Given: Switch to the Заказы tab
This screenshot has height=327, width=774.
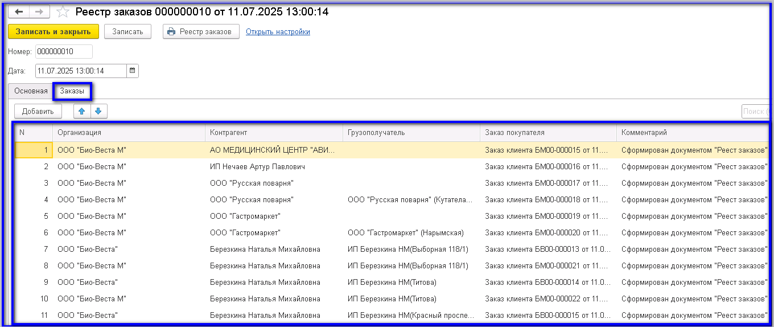Looking at the screenshot, I should point(72,91).
